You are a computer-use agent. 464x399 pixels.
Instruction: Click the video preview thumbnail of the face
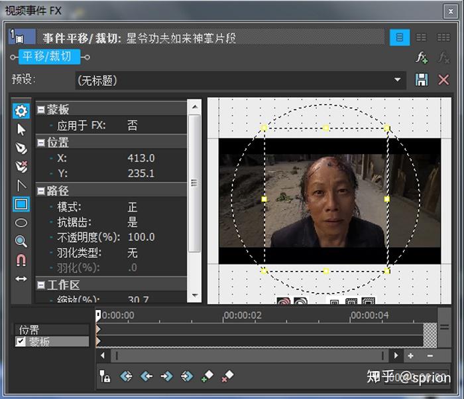[x=329, y=201]
